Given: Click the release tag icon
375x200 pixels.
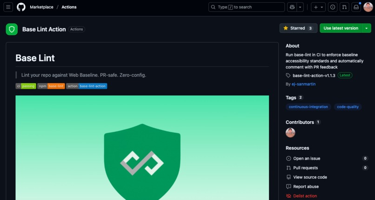Looking at the screenshot, I should pyautogui.click(x=288, y=76).
